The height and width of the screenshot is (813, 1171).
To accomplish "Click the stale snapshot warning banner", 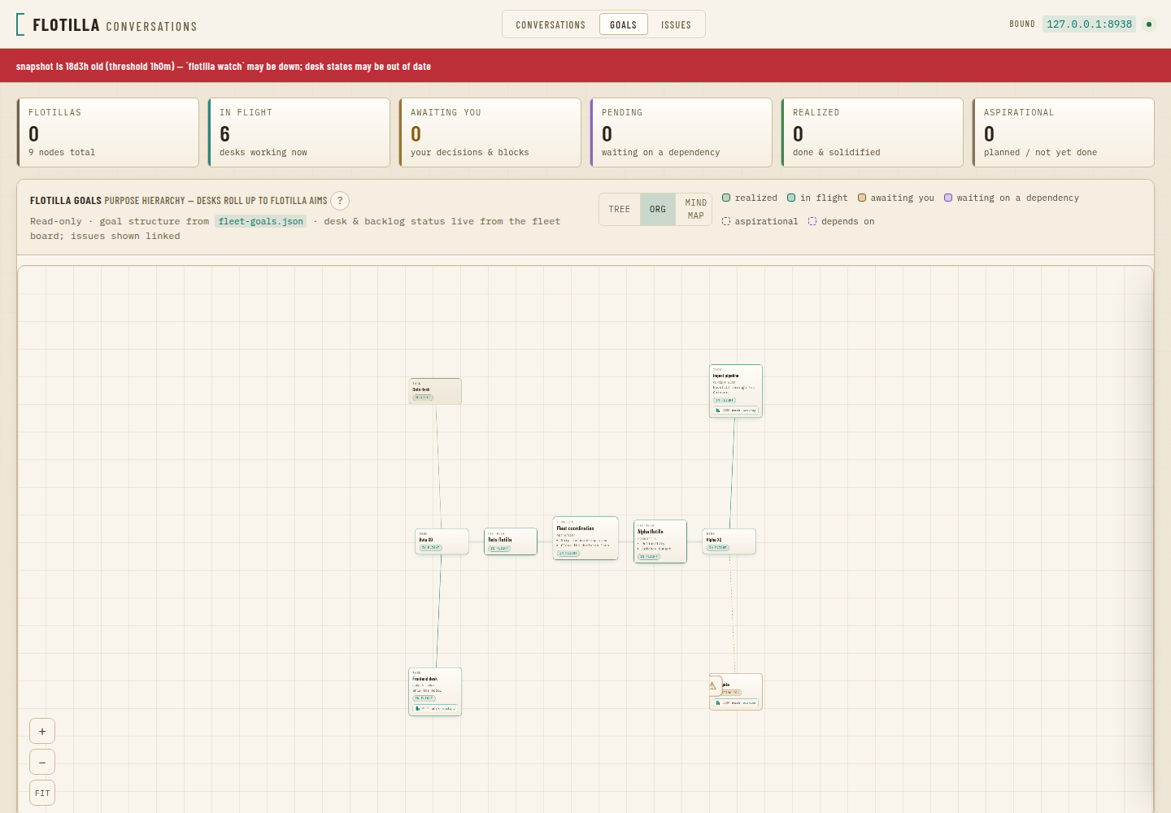I will pos(585,66).
